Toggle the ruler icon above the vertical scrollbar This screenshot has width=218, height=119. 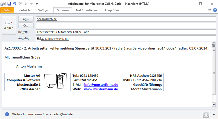(214, 45)
